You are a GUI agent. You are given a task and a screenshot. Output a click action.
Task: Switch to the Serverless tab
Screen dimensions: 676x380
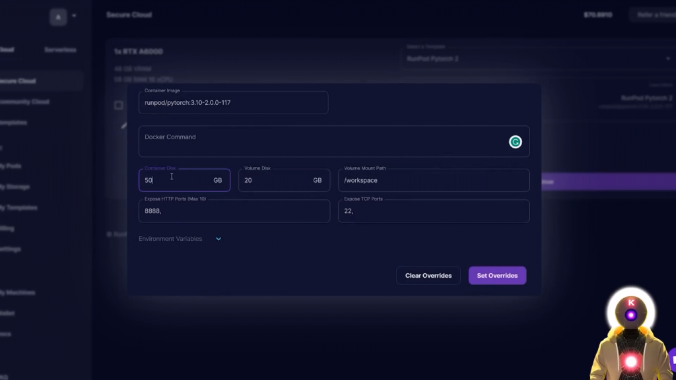pos(60,50)
